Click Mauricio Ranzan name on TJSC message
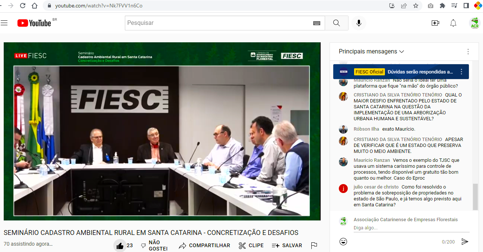483x252 pixels. click(x=372, y=160)
